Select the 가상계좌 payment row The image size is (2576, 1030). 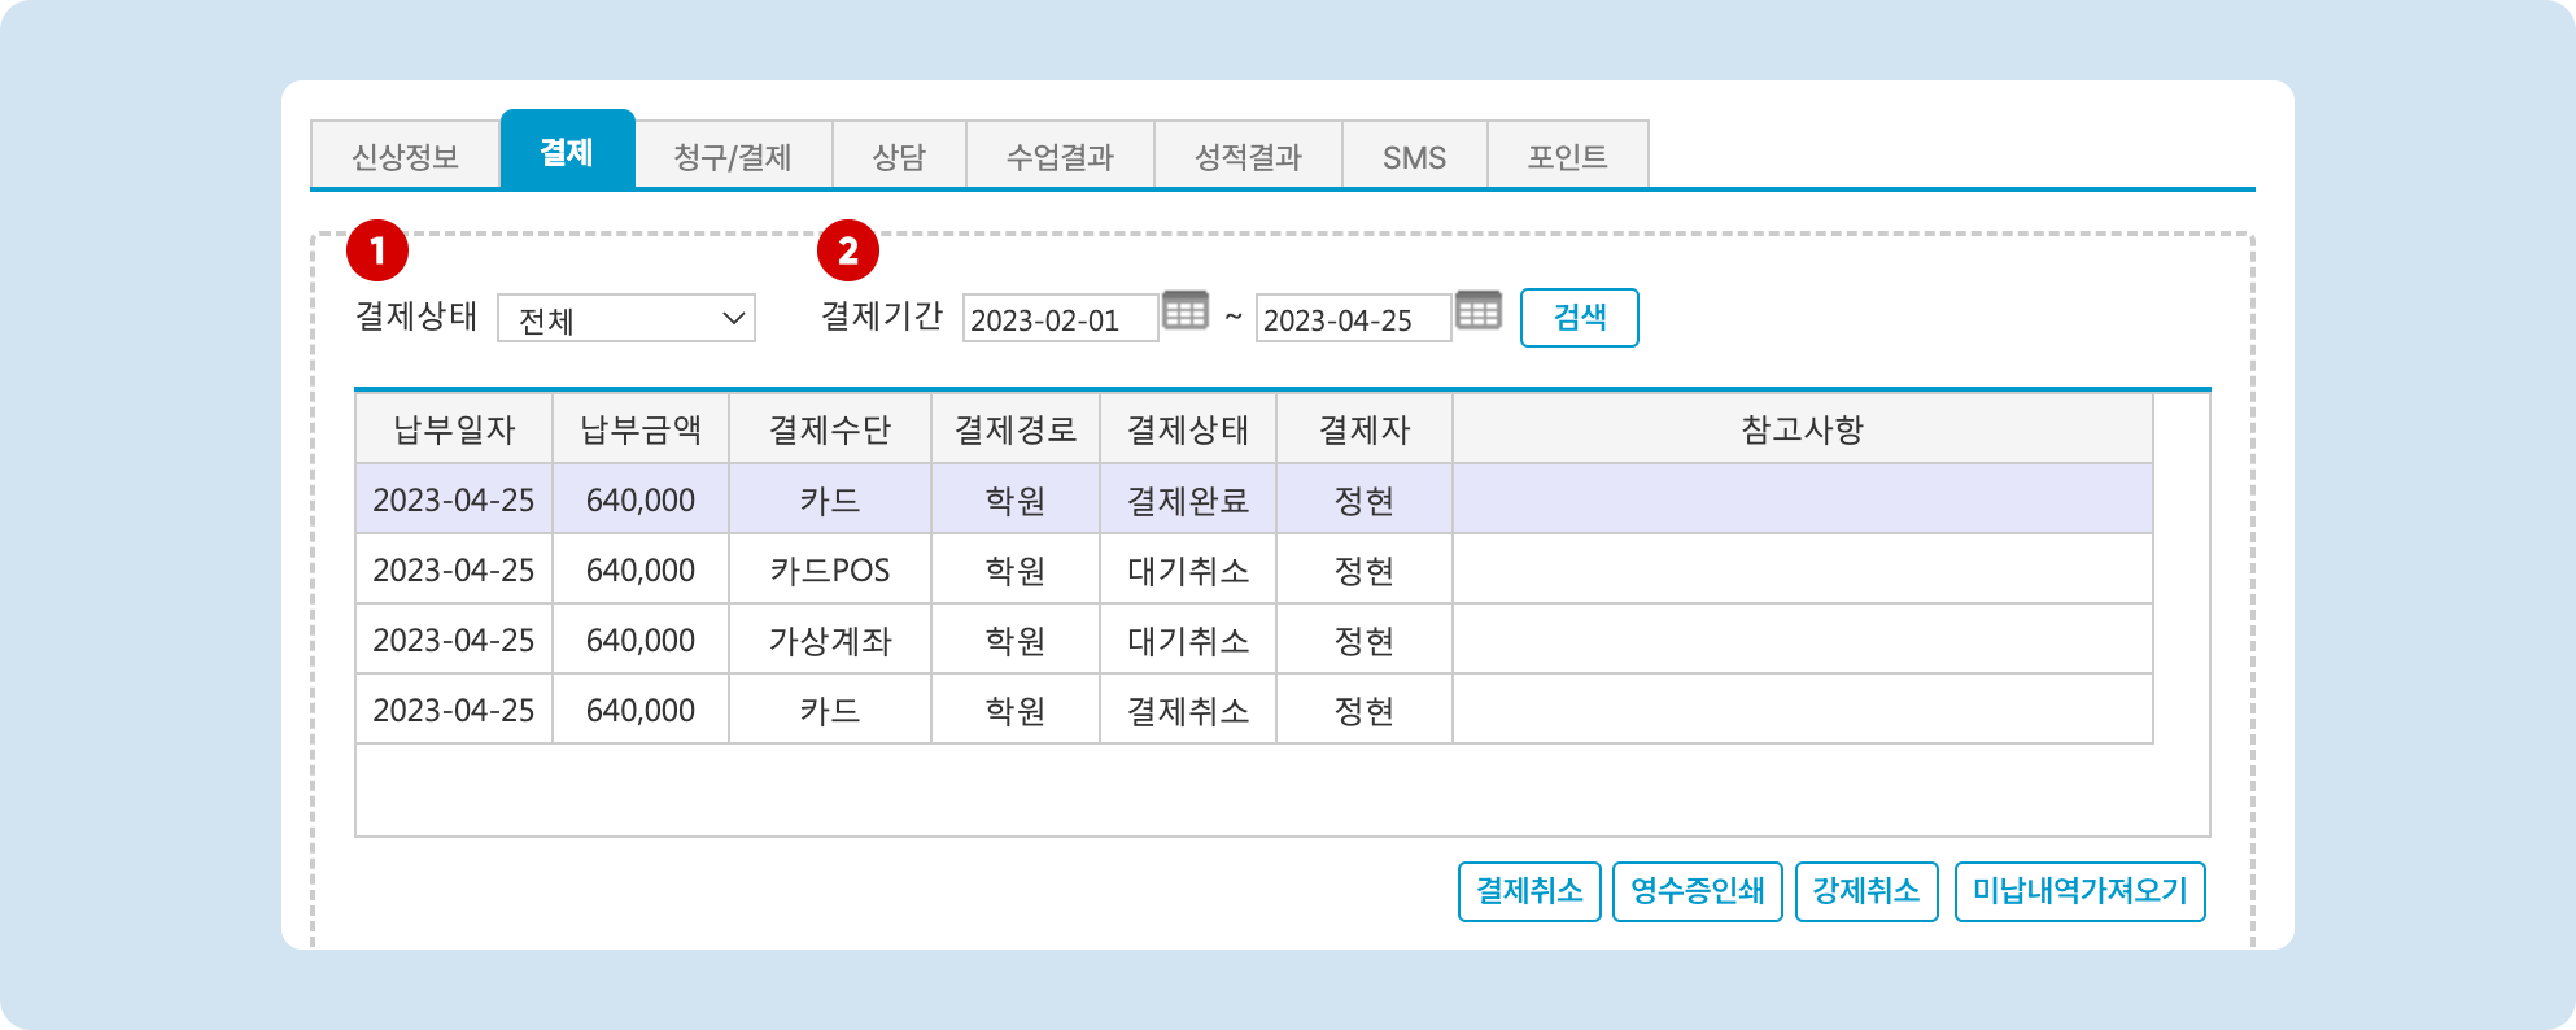click(x=829, y=640)
